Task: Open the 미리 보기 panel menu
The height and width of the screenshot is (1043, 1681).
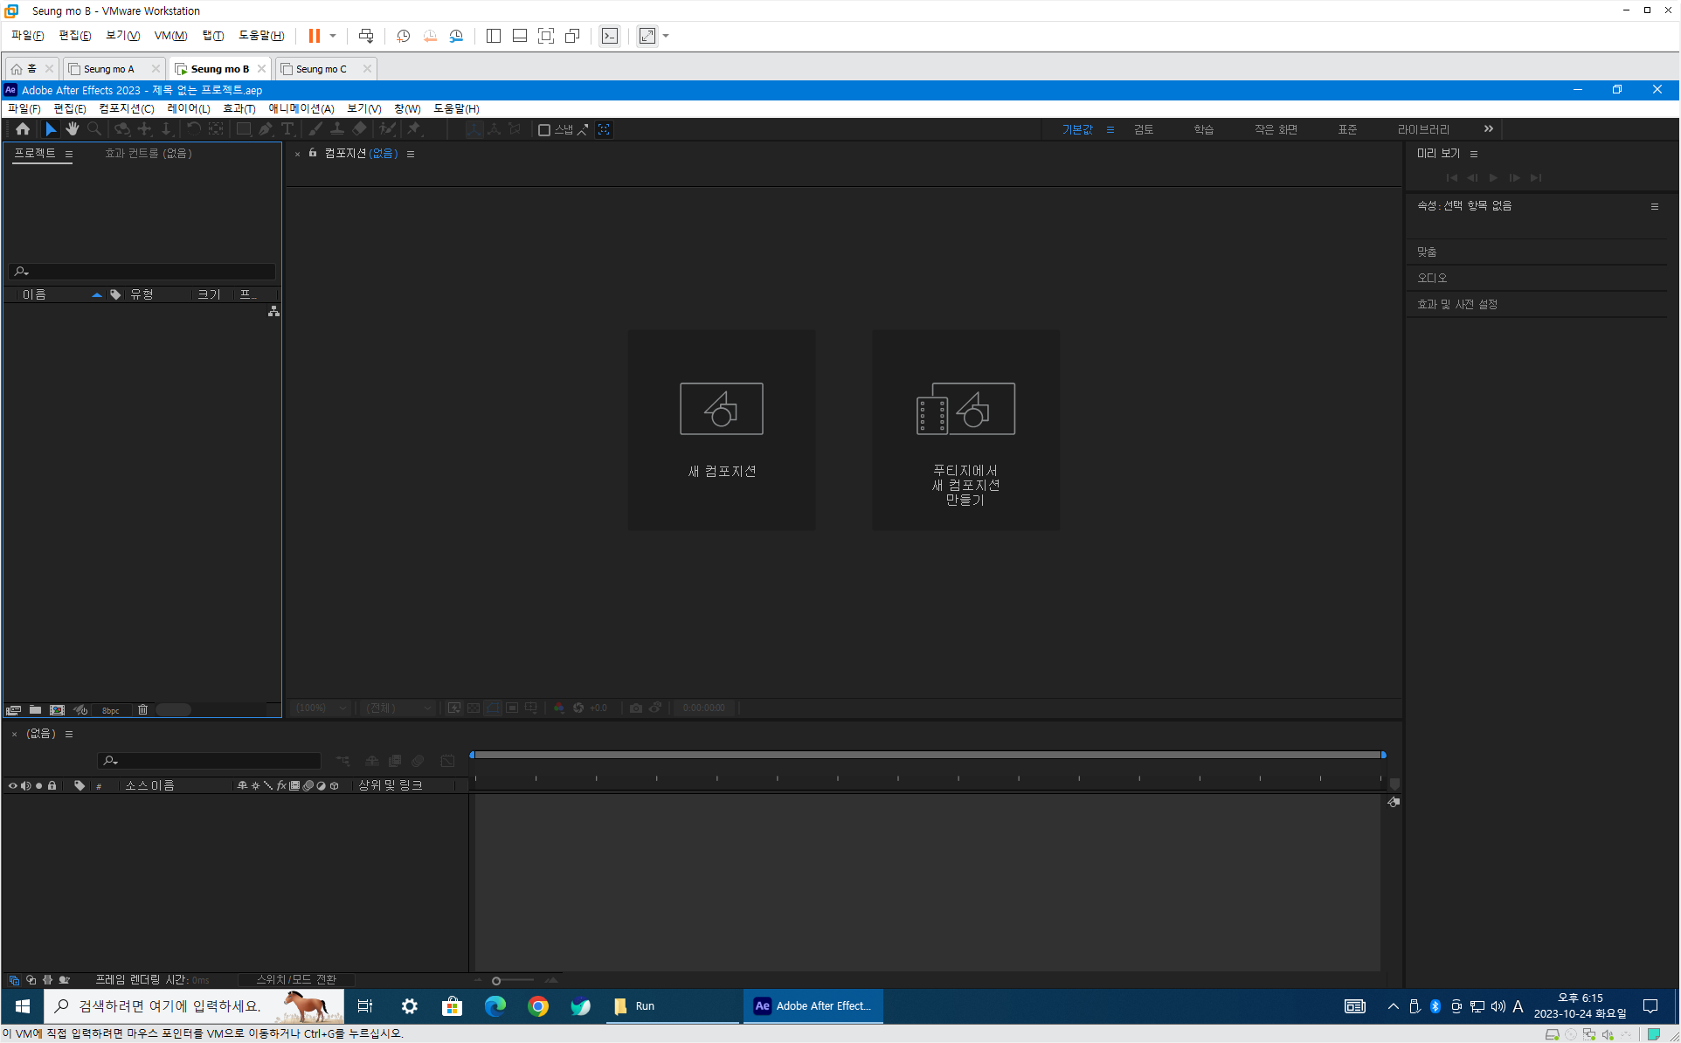Action: [1474, 154]
